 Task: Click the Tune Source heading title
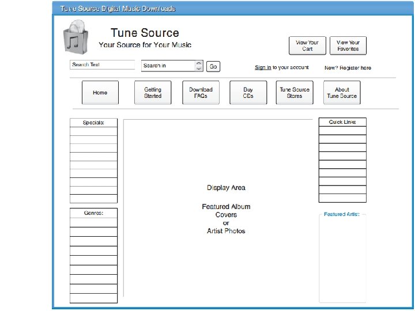145,33
